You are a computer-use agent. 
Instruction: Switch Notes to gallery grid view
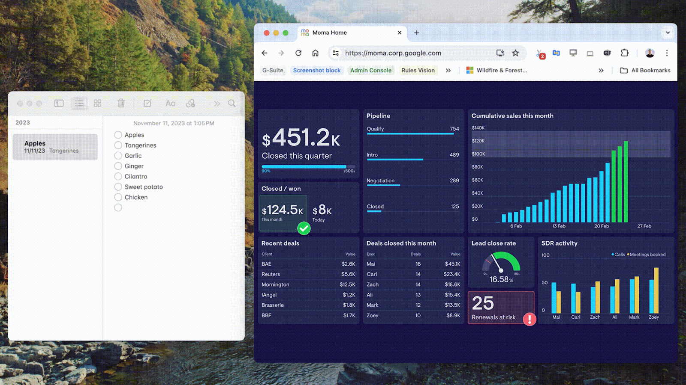click(x=97, y=103)
